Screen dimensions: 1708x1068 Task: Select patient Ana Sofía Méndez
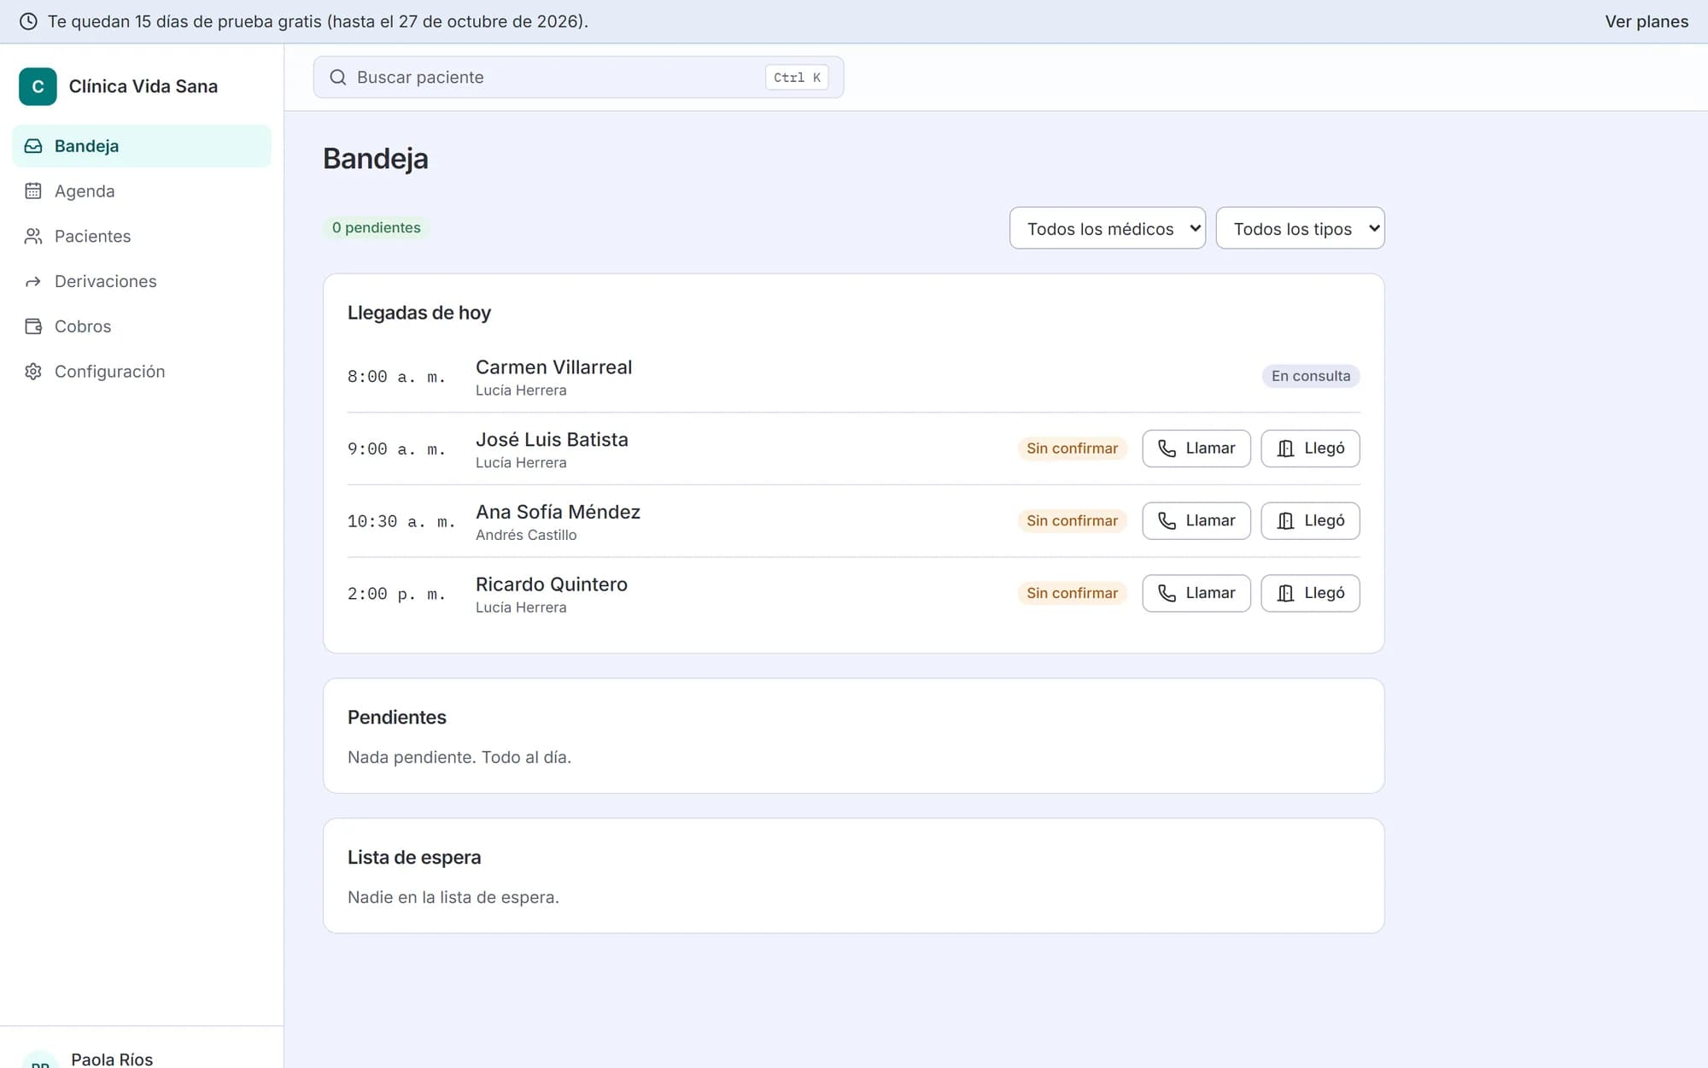coord(558,513)
